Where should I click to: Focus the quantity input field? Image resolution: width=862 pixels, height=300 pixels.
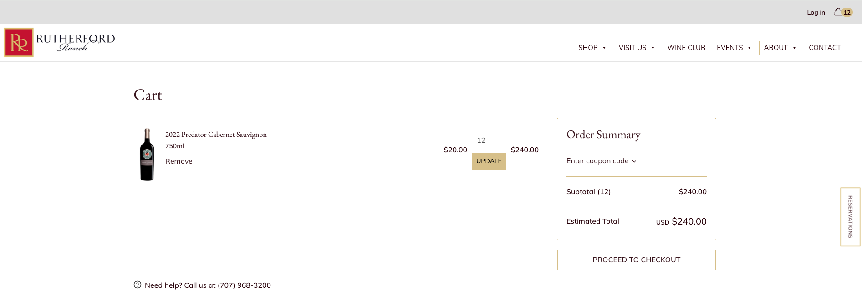click(489, 140)
